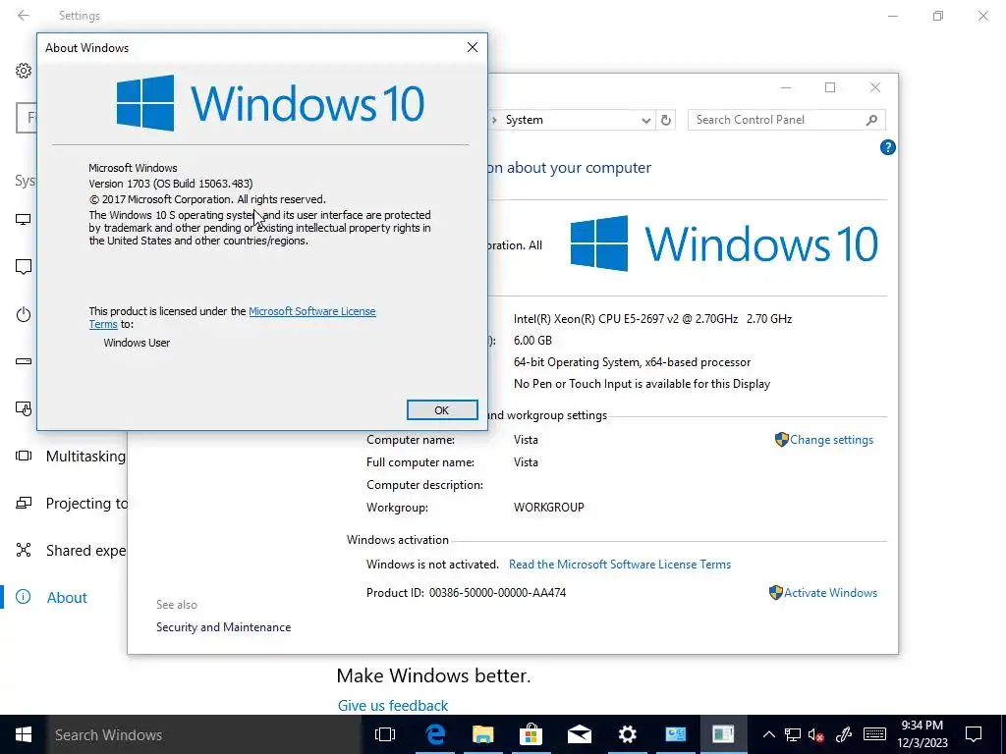Open Windows Ink Workspace pen icon
Viewport: 1006px width, 754px height.
pos(843,734)
